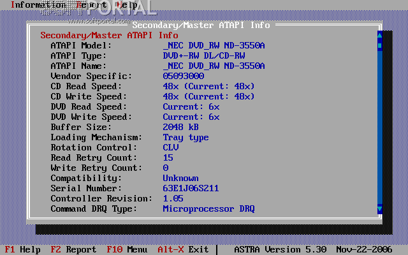Select DVD Write Speed label
The width and height of the screenshot is (408, 255).
coord(91,117)
